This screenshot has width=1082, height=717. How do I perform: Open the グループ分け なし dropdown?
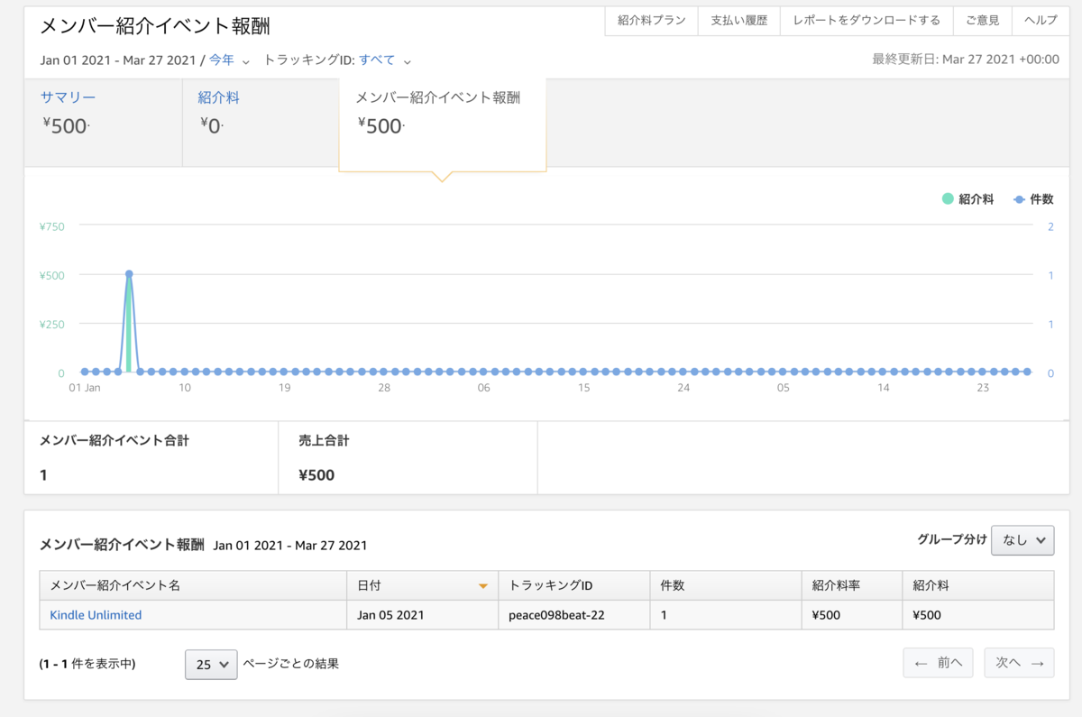pos(1022,540)
